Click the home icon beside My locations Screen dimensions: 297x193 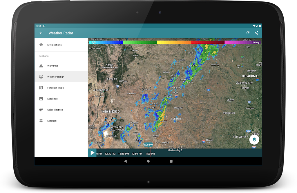coord(41,45)
